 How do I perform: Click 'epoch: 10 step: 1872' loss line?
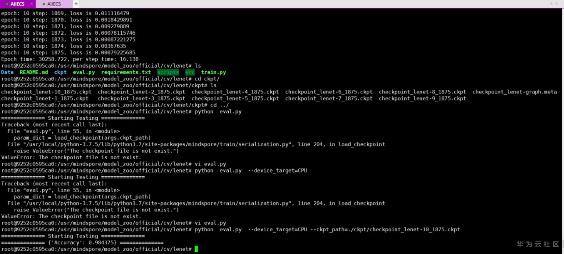click(x=68, y=33)
